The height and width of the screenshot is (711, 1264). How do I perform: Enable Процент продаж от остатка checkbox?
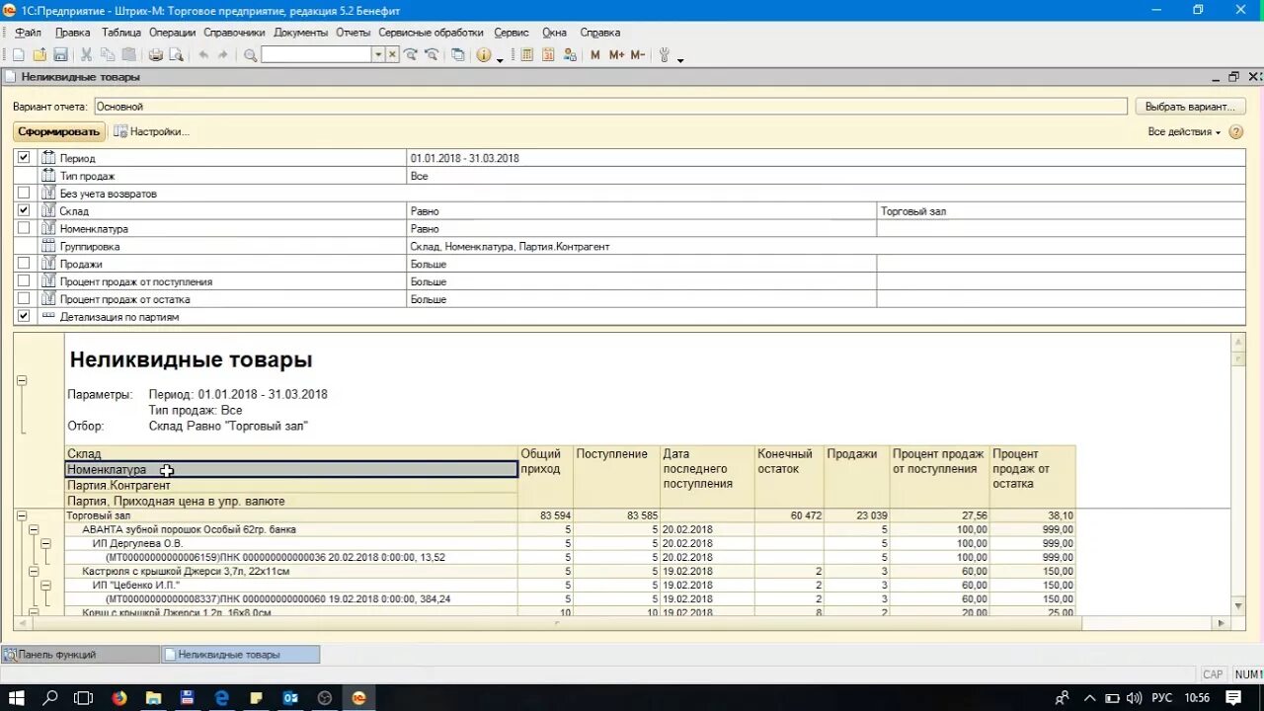click(x=24, y=299)
